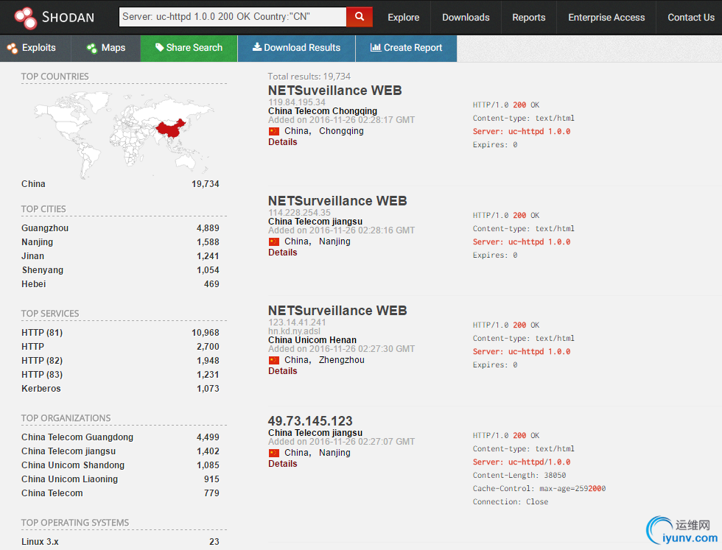
Task: Filter by China Telecom Guangdong organization
Action: tap(77, 437)
